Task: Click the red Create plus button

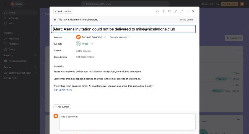Action: pos(13,4)
